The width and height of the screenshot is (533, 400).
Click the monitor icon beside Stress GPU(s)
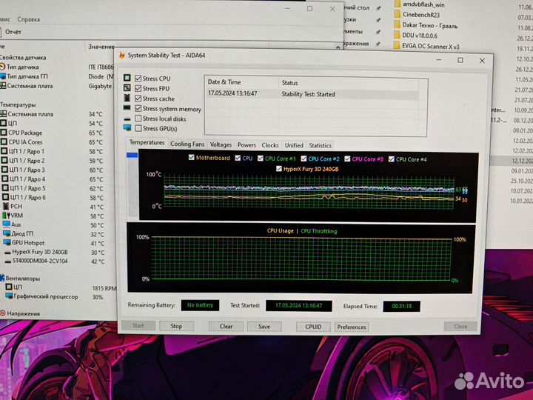127,128
